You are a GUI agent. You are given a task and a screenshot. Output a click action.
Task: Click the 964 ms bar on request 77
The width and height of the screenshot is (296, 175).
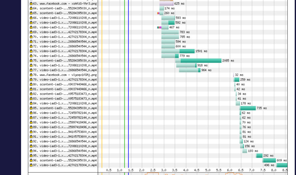coord(190,70)
